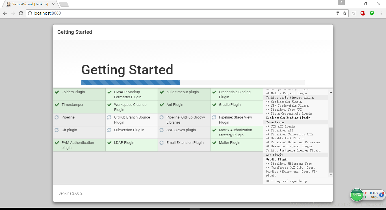Click the Workspace Cleanup Plugin cell
This screenshot has height=210, width=386.
[132, 107]
